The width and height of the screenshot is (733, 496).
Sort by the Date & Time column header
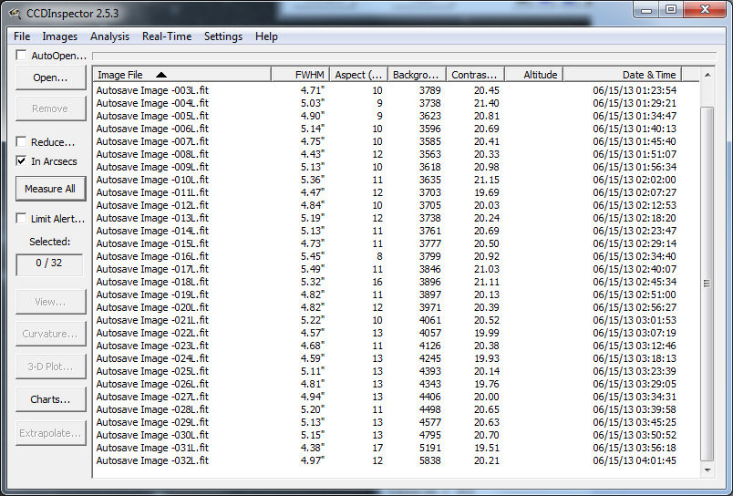point(622,75)
